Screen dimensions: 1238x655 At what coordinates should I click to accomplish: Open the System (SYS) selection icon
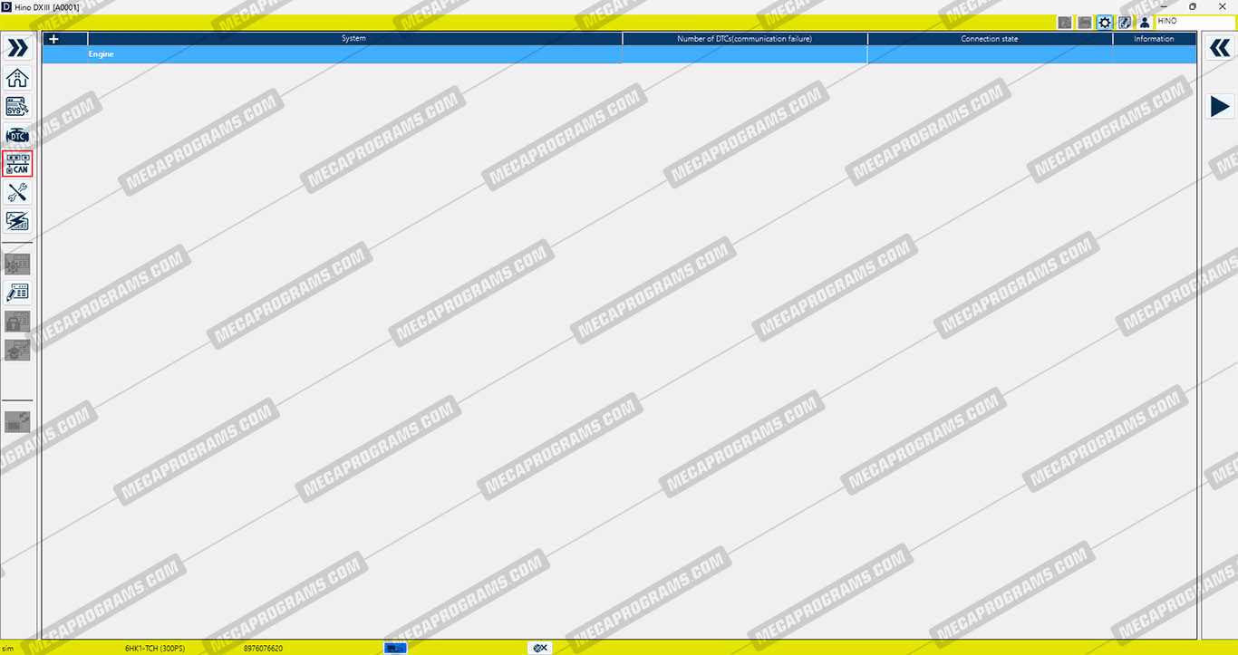pyautogui.click(x=17, y=106)
